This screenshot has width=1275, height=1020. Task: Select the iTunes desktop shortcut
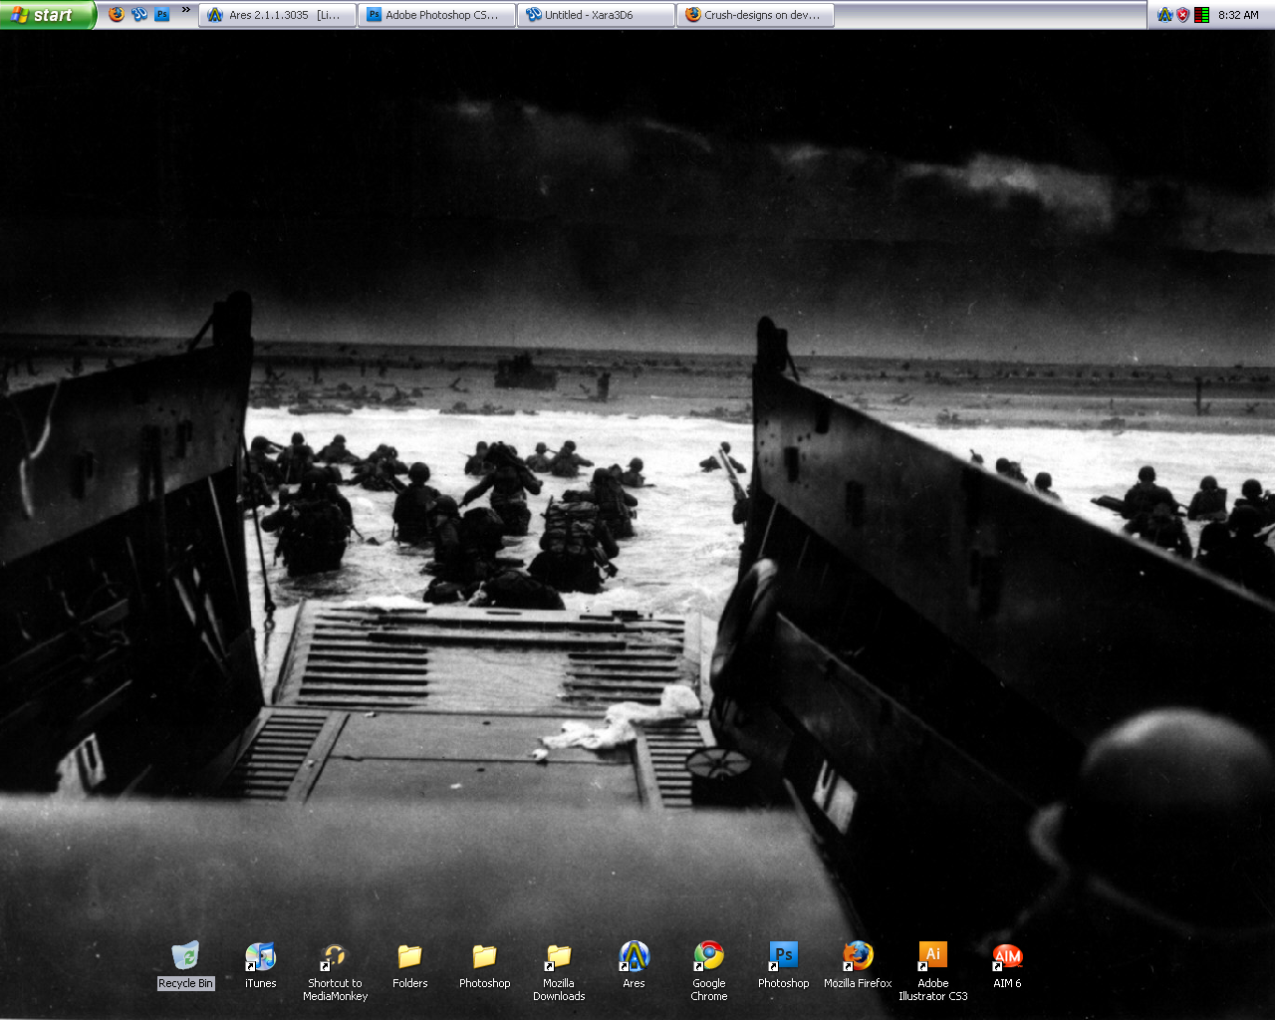tap(261, 965)
